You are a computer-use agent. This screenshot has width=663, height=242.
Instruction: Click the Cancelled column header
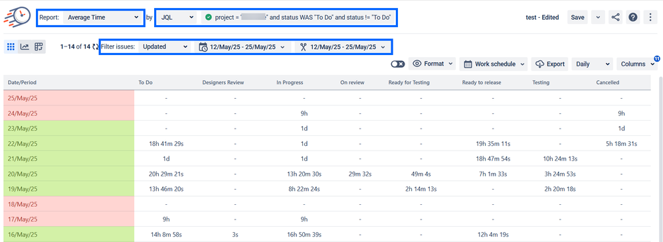(x=608, y=83)
